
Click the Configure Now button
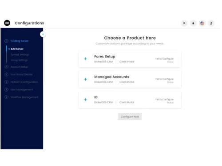click(130, 117)
